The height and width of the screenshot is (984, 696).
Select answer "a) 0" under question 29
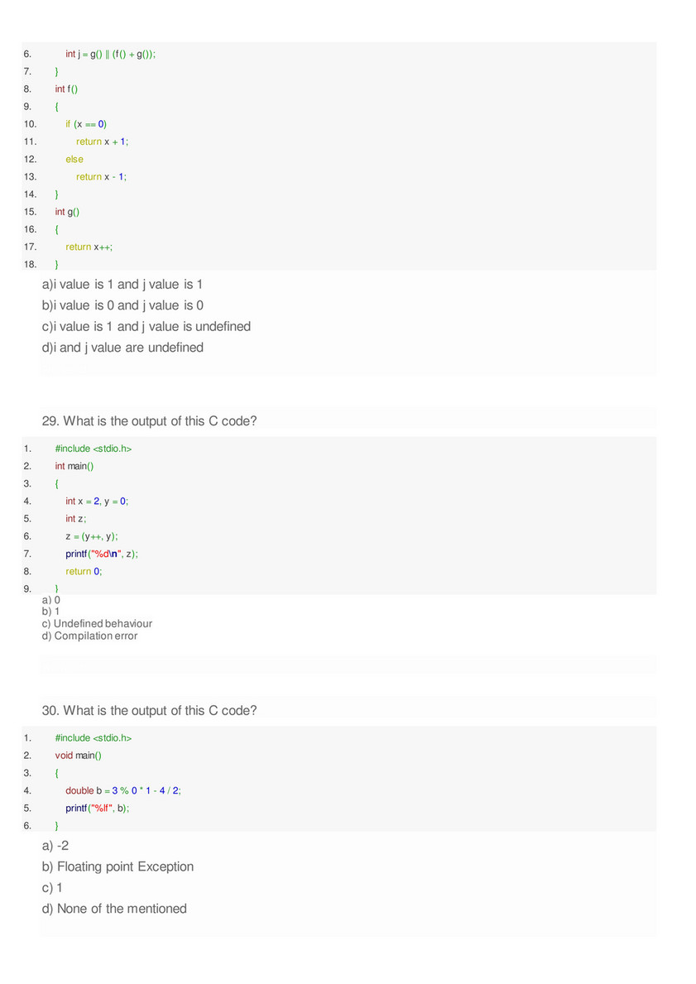click(51, 600)
